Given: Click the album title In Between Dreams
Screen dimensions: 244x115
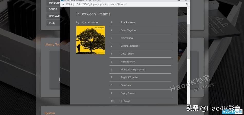Looking at the screenshot, I should coord(93,14).
